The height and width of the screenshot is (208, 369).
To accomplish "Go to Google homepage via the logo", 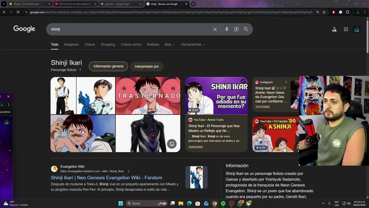I will 24,29.
